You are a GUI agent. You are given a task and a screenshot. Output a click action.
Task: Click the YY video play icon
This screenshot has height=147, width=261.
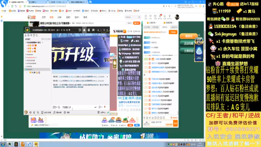(80, 30)
